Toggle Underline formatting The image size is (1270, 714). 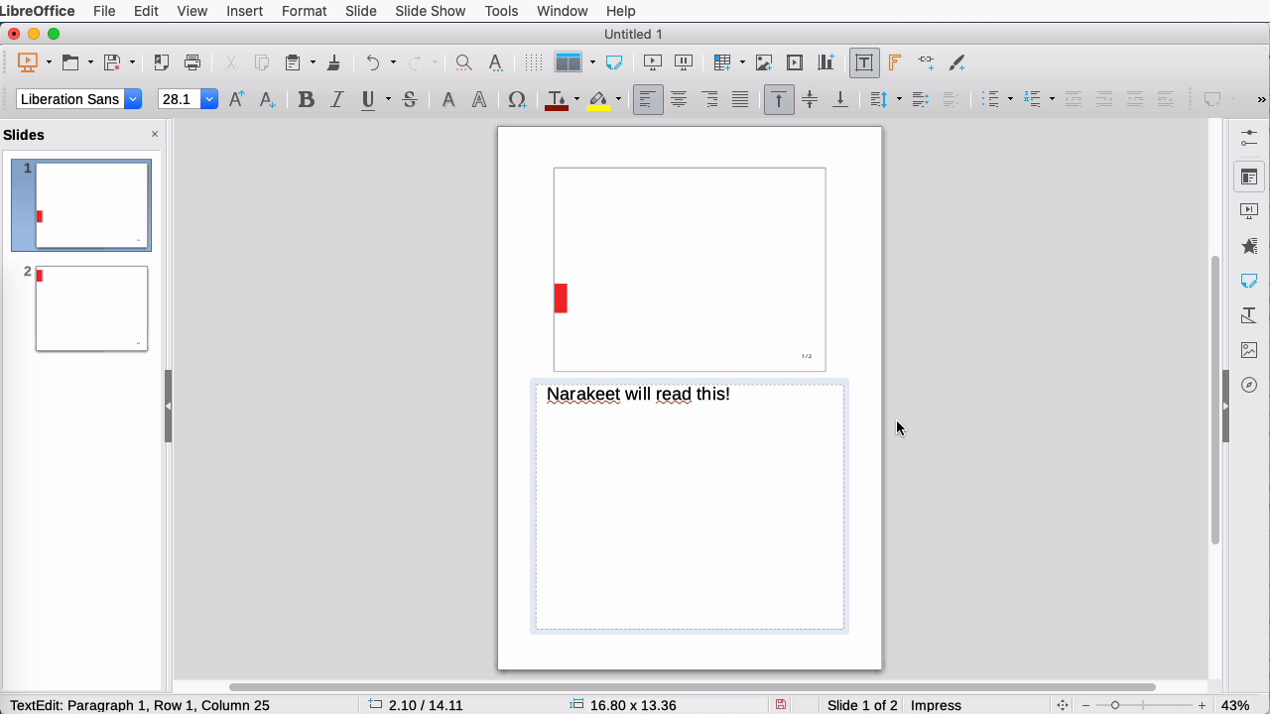coord(369,99)
